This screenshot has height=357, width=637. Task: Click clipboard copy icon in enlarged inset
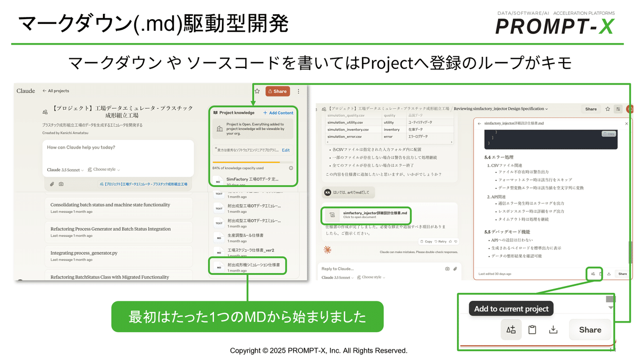(x=532, y=330)
